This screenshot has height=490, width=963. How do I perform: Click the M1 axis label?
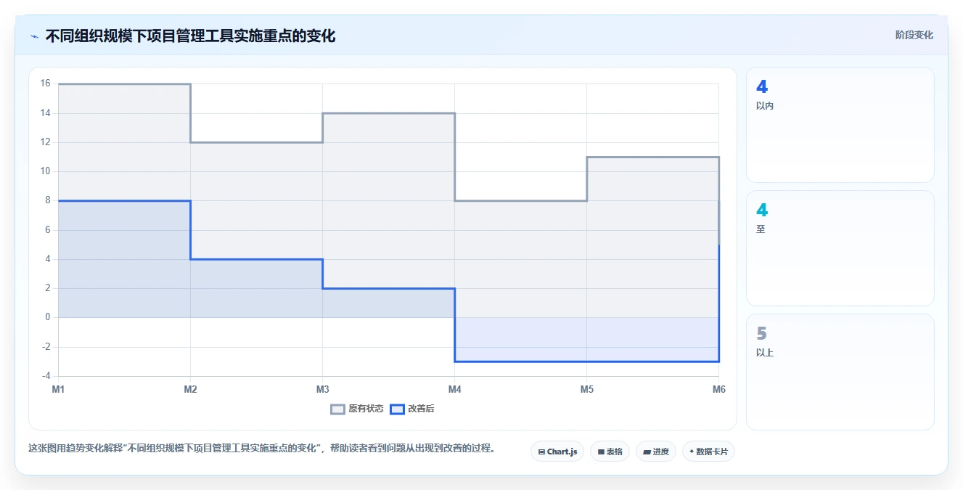pyautogui.click(x=58, y=390)
